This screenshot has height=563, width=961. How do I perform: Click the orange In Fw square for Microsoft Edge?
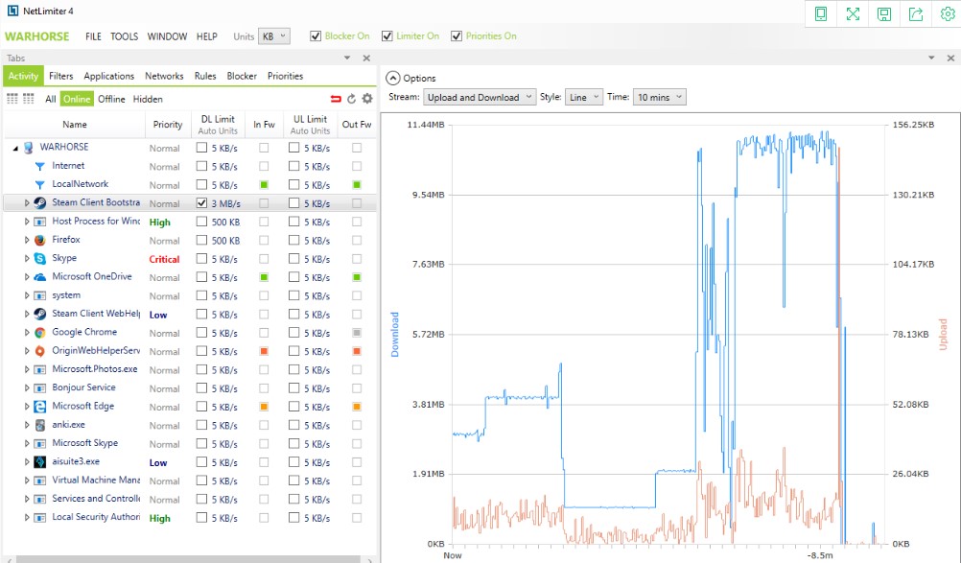pyautogui.click(x=264, y=407)
